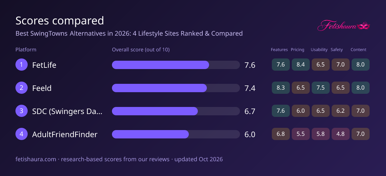The width and height of the screenshot is (386, 176).
Task: Click SDC's Pricing score 6.0 chip
Action: (301, 111)
